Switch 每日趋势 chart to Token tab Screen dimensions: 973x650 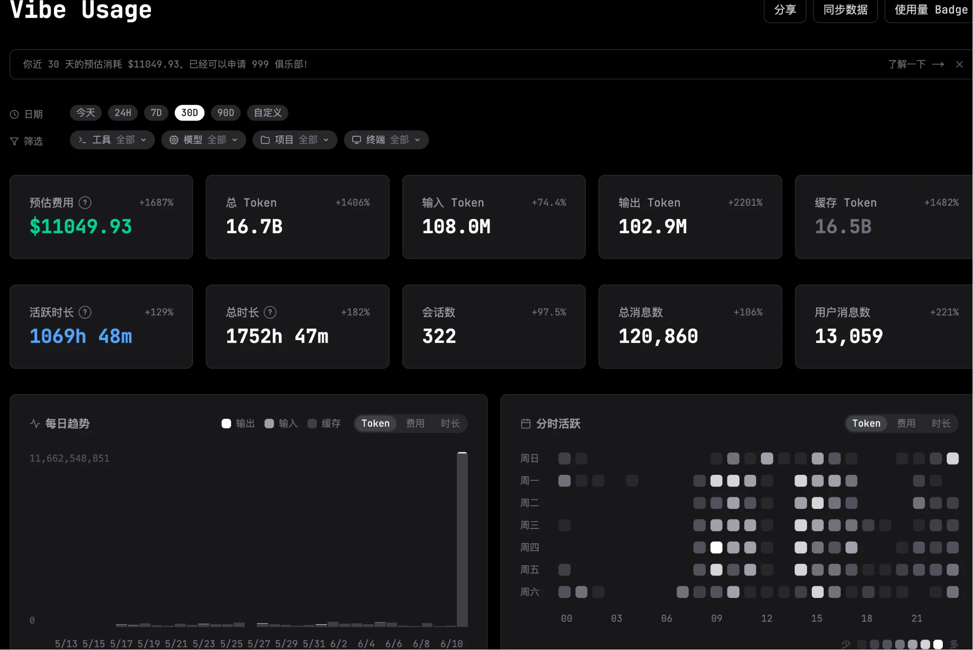[376, 423]
